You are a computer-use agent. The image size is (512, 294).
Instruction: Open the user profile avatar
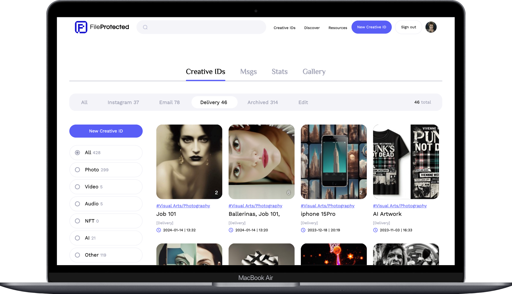pos(431,27)
